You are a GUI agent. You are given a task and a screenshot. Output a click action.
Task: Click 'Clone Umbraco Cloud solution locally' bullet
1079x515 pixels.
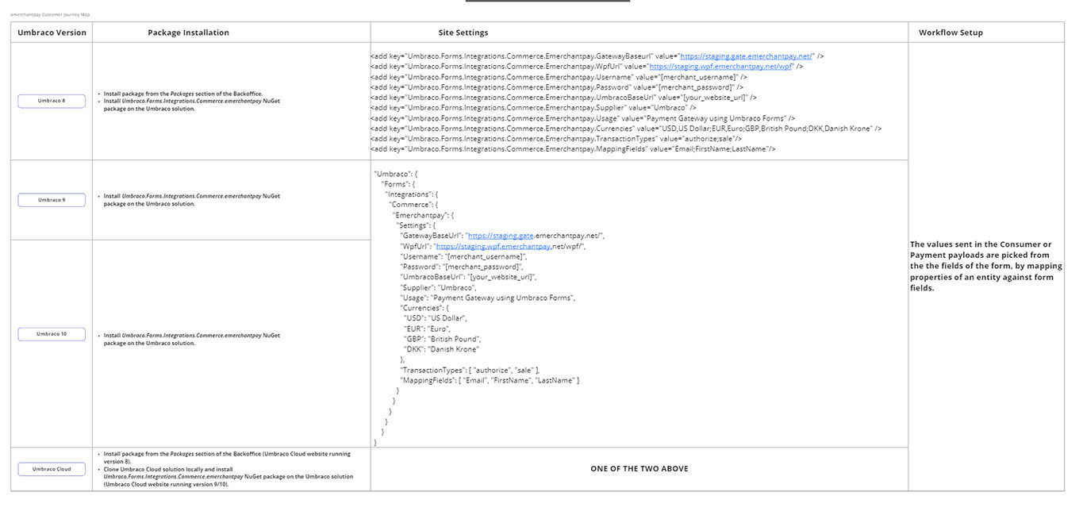point(228,477)
